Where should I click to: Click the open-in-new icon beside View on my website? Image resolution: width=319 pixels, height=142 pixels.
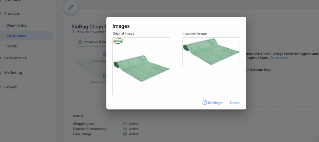click(73, 32)
